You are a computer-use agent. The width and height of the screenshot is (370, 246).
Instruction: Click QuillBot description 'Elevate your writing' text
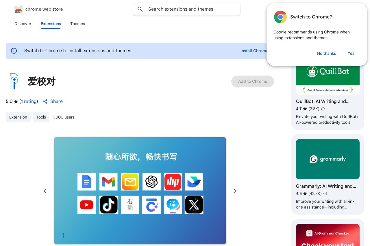(328, 119)
